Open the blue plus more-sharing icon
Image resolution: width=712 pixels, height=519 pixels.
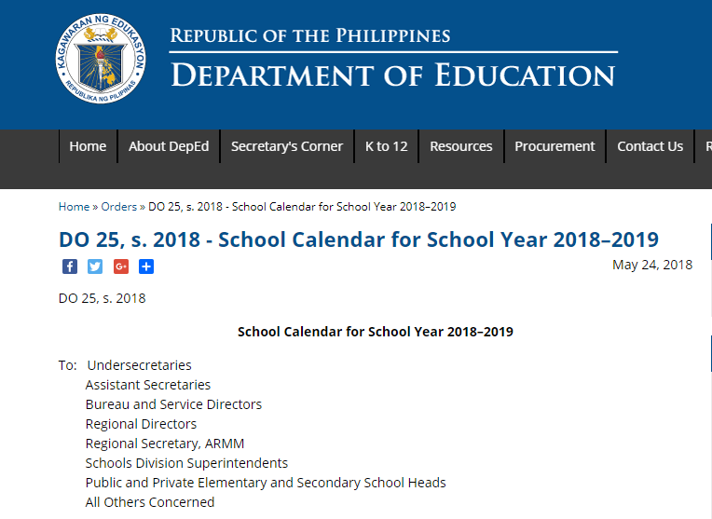[x=146, y=266]
